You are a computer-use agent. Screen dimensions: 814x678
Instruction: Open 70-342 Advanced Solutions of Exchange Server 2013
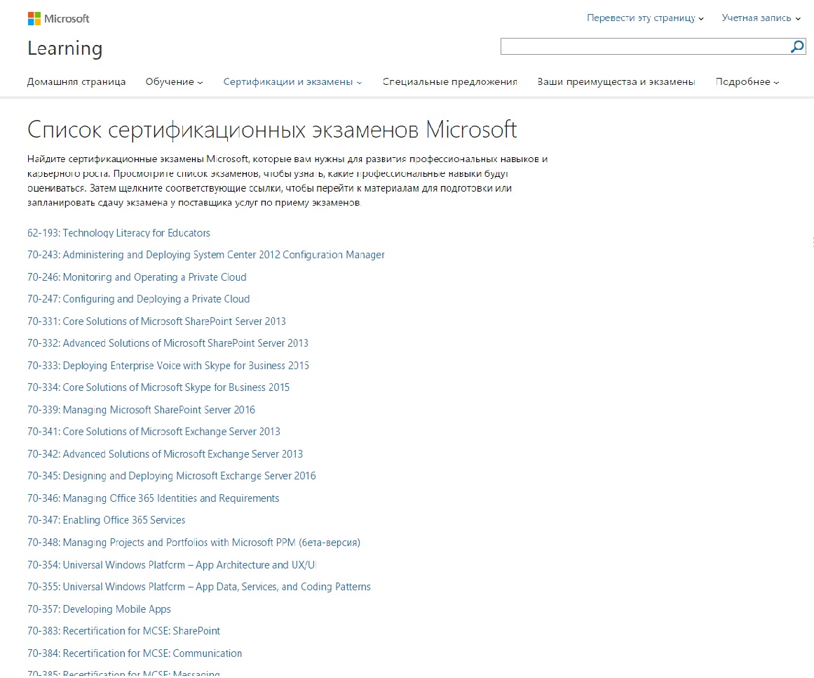(165, 453)
